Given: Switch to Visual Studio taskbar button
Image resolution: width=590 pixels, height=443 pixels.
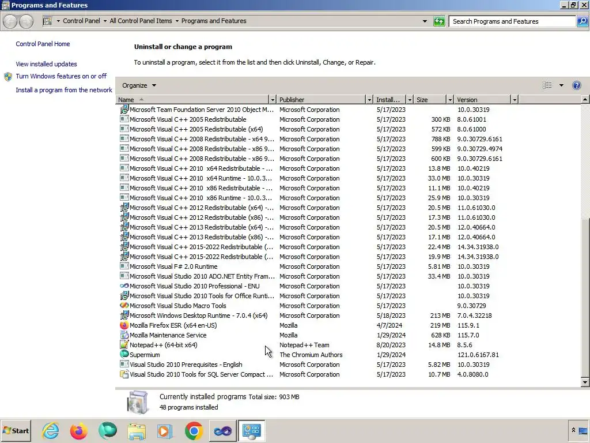Looking at the screenshot, I should point(223,431).
